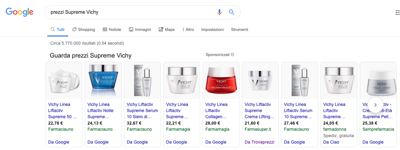Open the red Liftactiv Collagen Specialist jar image
This screenshot has height=150, width=400.
point(221,81)
